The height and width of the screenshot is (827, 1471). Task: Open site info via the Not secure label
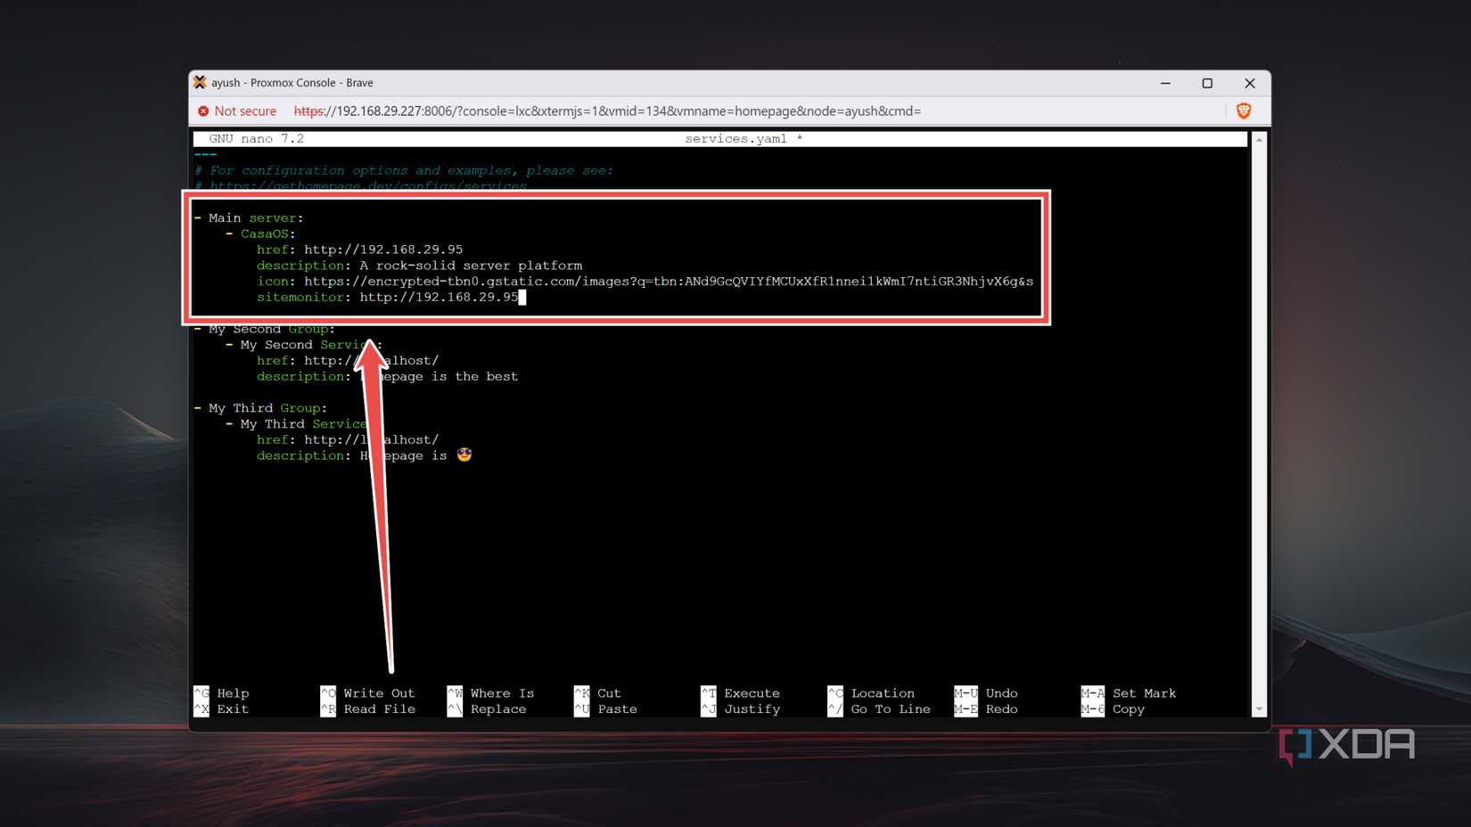pyautogui.click(x=246, y=111)
